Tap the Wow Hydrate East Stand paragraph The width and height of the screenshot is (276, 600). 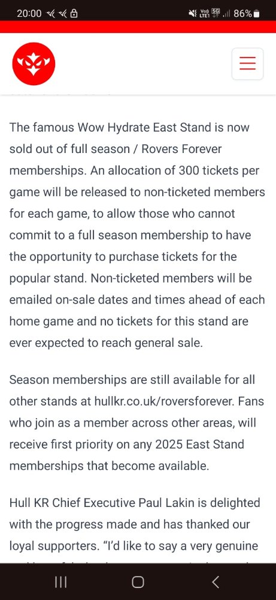click(x=137, y=235)
